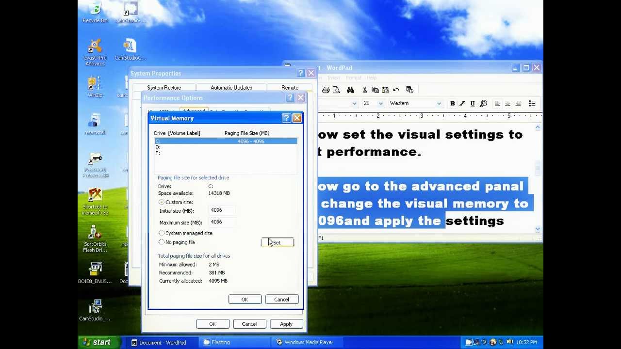
Task: Select the avast! Pro Antivirus desktop icon
Action: 95,52
